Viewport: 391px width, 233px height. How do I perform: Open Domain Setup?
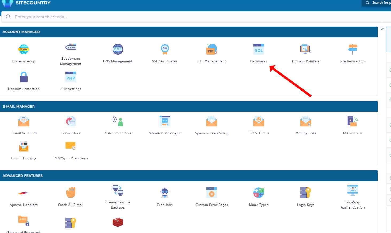click(x=24, y=54)
